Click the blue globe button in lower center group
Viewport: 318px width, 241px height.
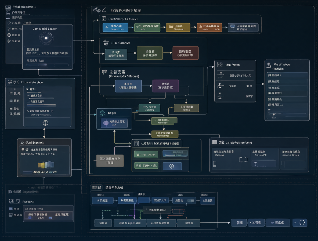pos(172,166)
